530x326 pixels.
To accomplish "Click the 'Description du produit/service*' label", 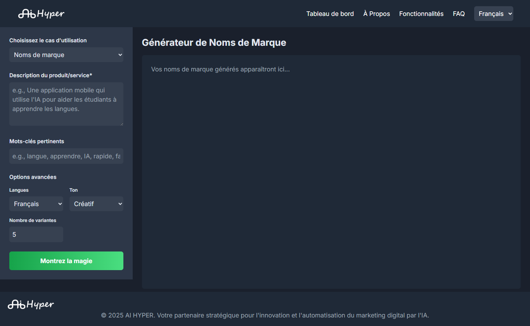I will coord(51,75).
